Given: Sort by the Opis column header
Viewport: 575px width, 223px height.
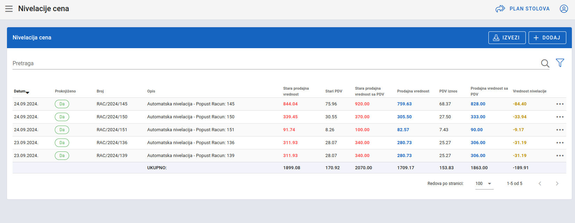Looking at the screenshot, I should pyautogui.click(x=151, y=91).
